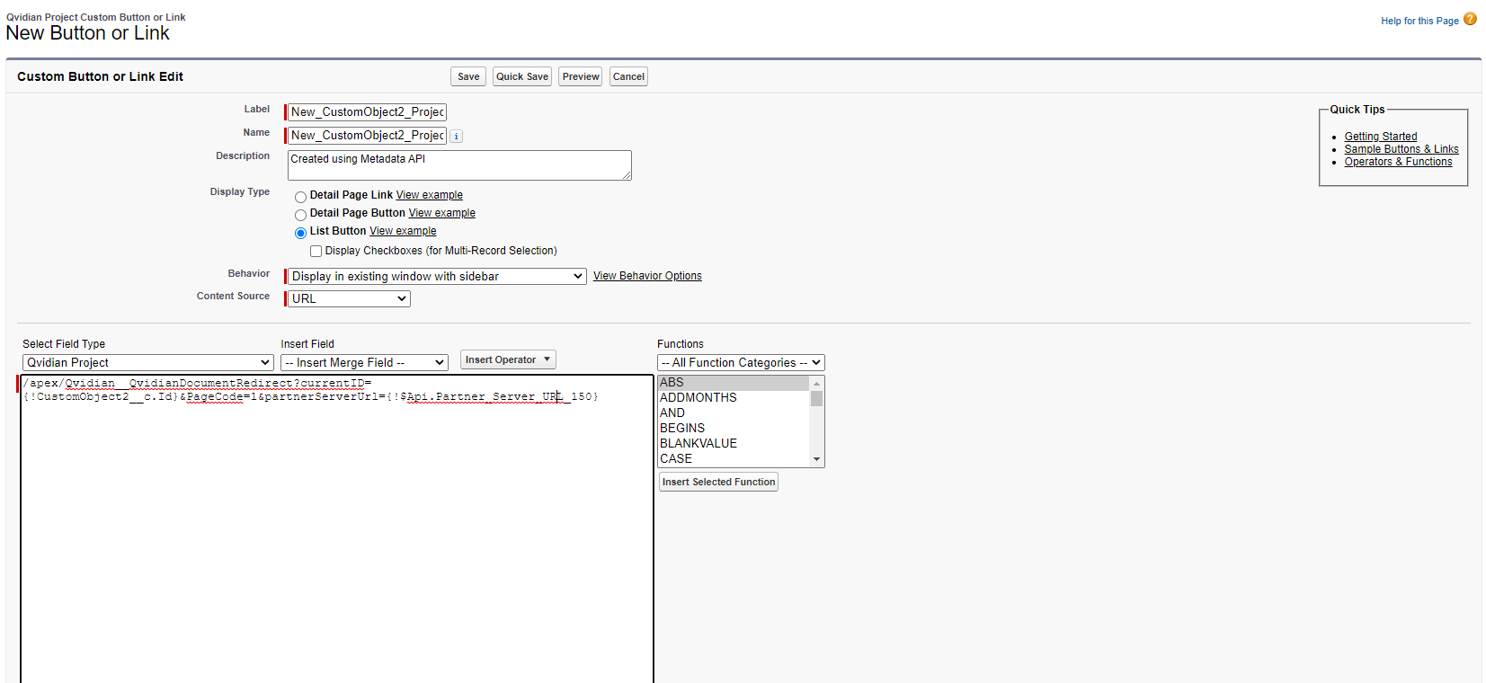Viewport: 1486px width, 683px height.
Task: Open Sample Buttons & Links quick tip
Action: (x=1401, y=149)
